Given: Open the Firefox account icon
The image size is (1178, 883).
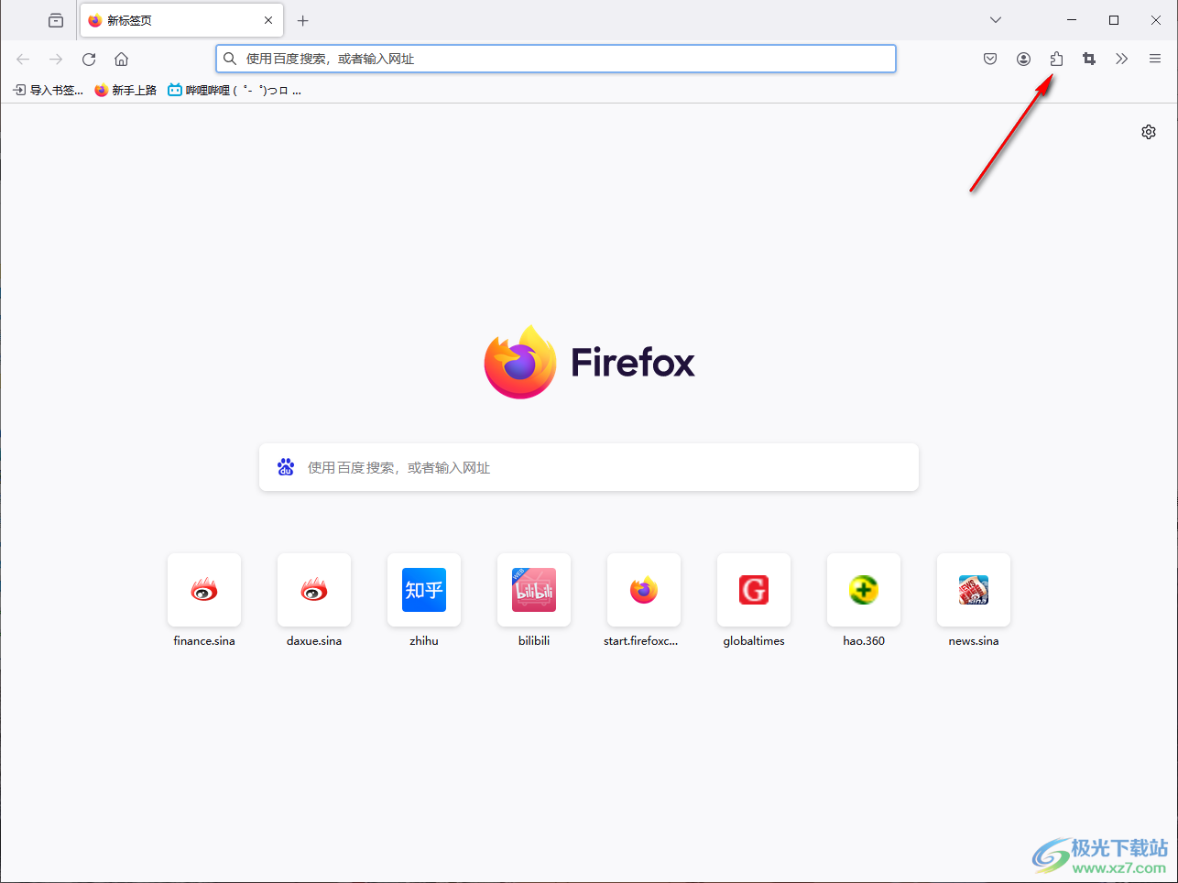Looking at the screenshot, I should [1023, 59].
